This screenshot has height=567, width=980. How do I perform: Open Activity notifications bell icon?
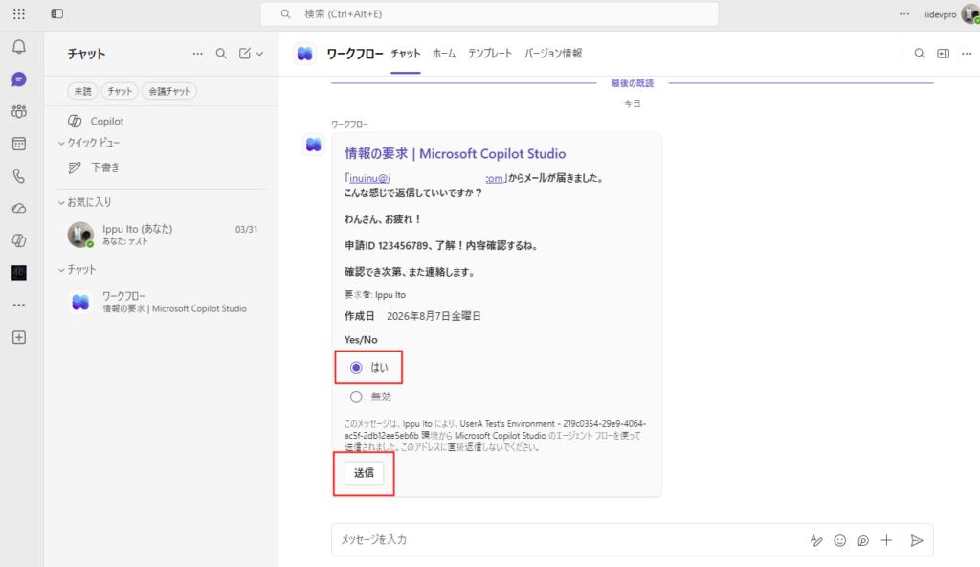coord(19,47)
